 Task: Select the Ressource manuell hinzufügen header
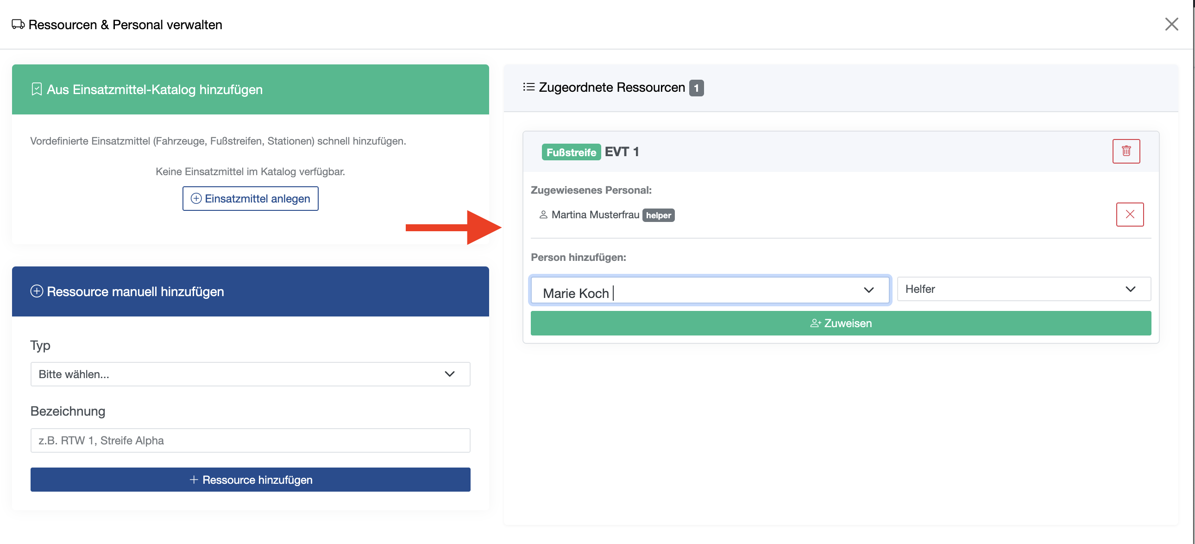point(251,291)
